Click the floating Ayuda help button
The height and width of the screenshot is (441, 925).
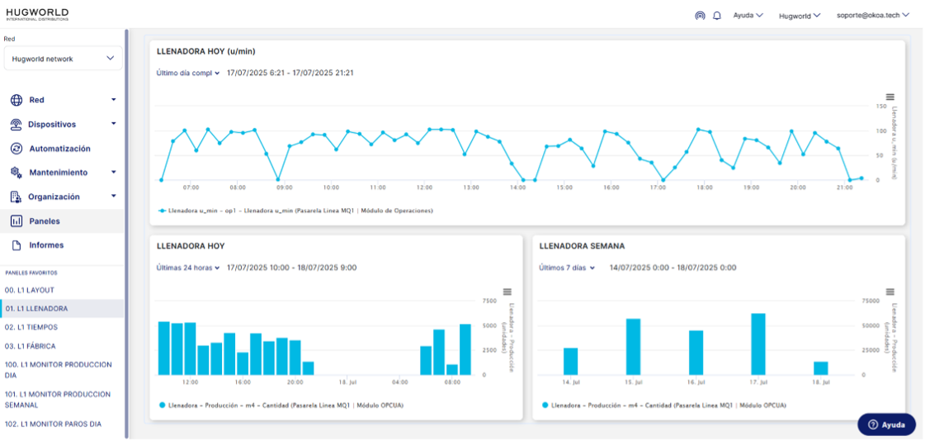click(886, 424)
